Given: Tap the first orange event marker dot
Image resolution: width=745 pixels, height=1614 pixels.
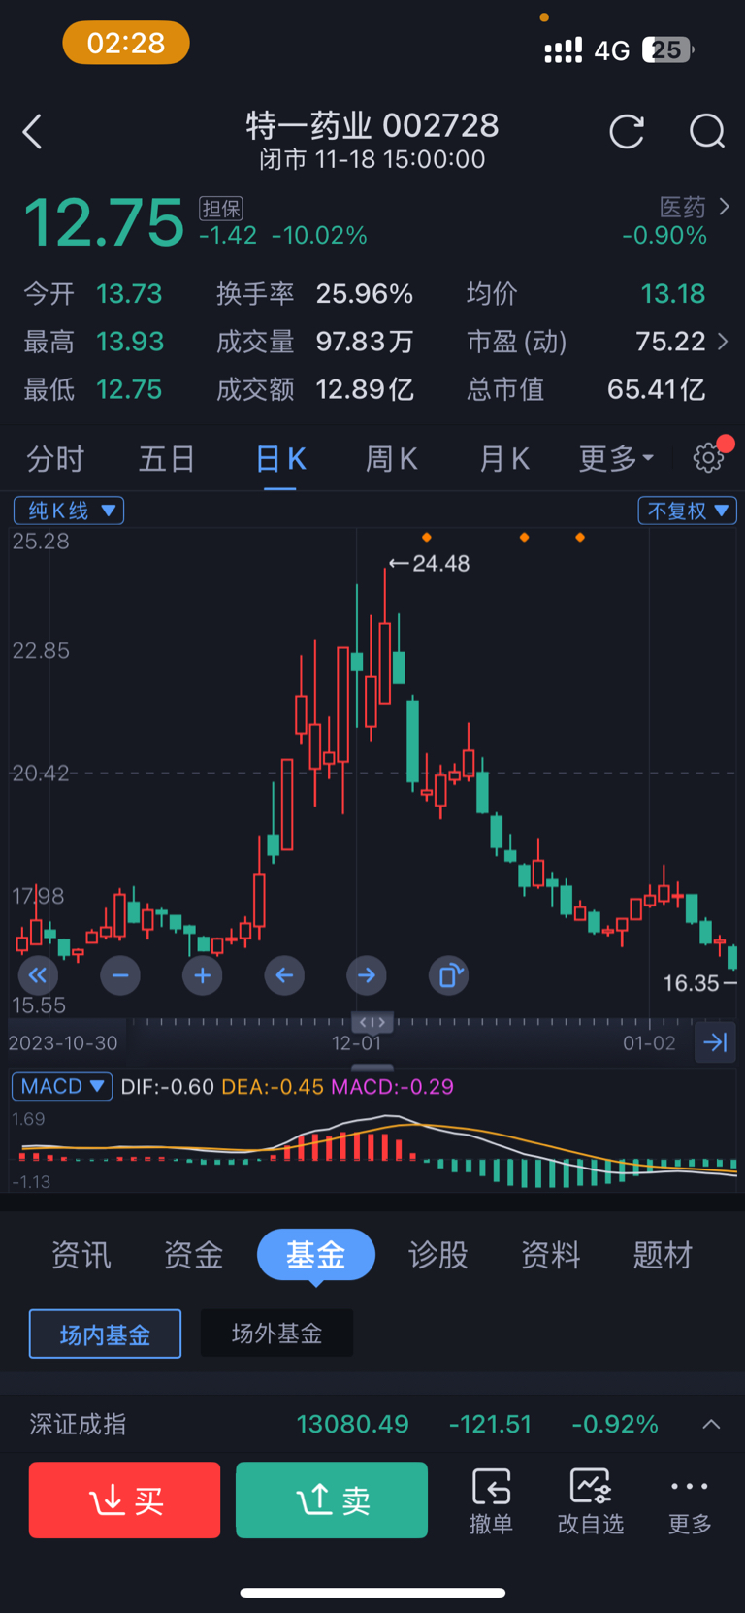Looking at the screenshot, I should point(427,537).
